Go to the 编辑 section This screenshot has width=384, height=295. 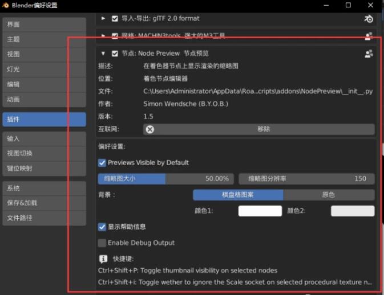(45, 84)
